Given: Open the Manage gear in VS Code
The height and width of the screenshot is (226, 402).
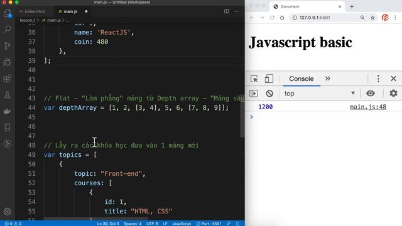Looking at the screenshot, I should [8, 212].
